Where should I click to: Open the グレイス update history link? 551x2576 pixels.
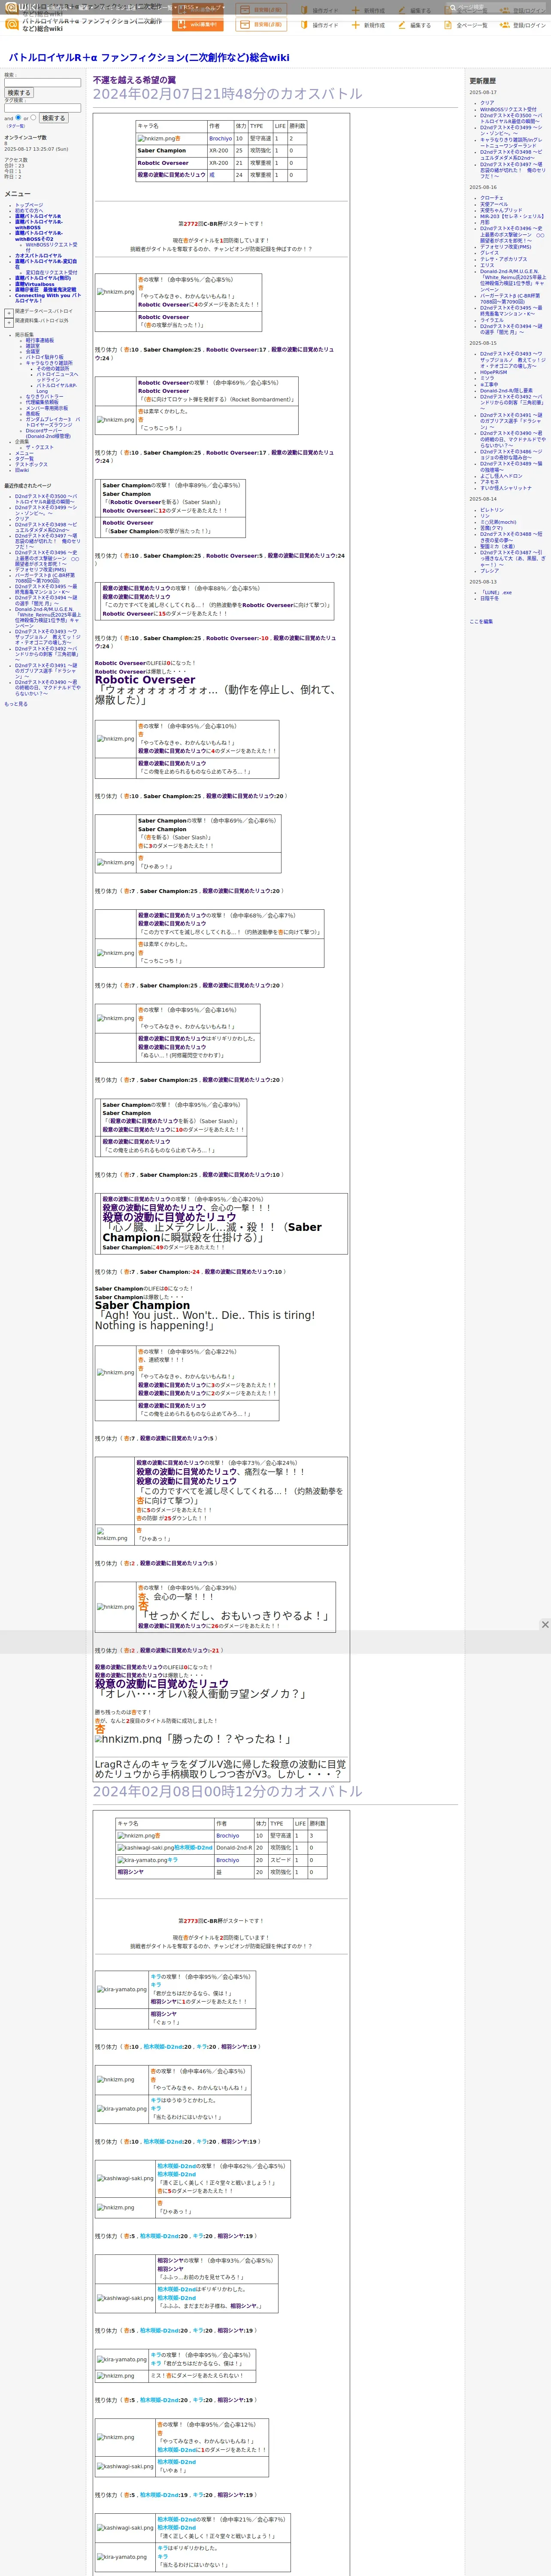[x=489, y=253]
